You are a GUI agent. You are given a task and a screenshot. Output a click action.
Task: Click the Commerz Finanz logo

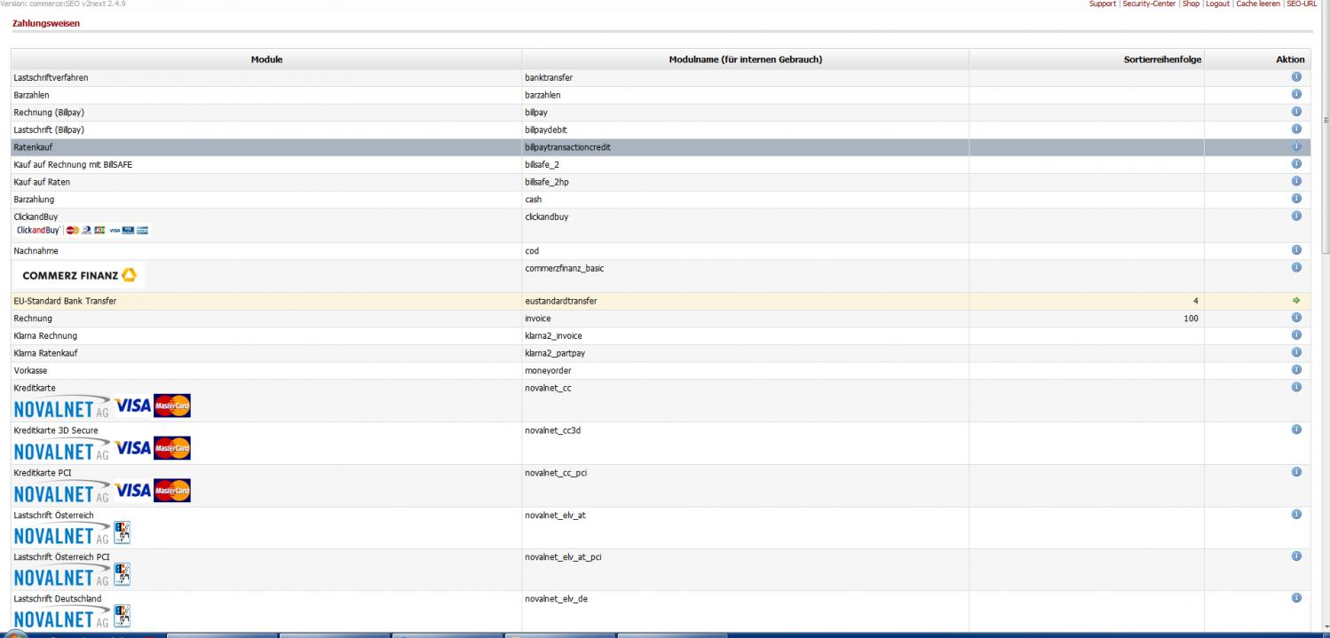coord(79,275)
